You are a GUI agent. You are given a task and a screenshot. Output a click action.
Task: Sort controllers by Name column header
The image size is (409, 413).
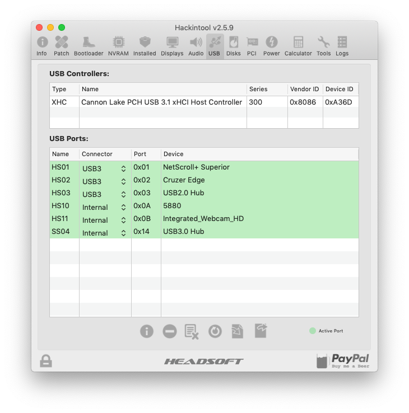[x=163, y=90]
